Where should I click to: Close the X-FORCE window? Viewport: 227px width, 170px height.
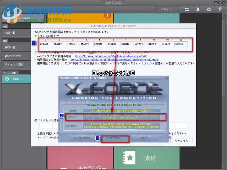click(x=167, y=78)
